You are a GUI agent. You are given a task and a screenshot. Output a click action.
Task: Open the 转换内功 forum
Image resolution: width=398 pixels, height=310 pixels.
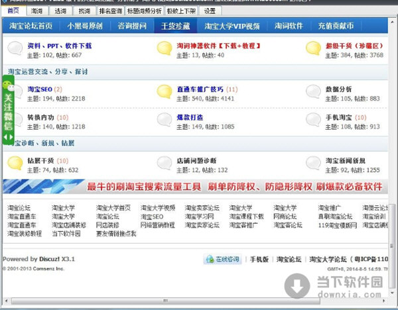pos(40,117)
